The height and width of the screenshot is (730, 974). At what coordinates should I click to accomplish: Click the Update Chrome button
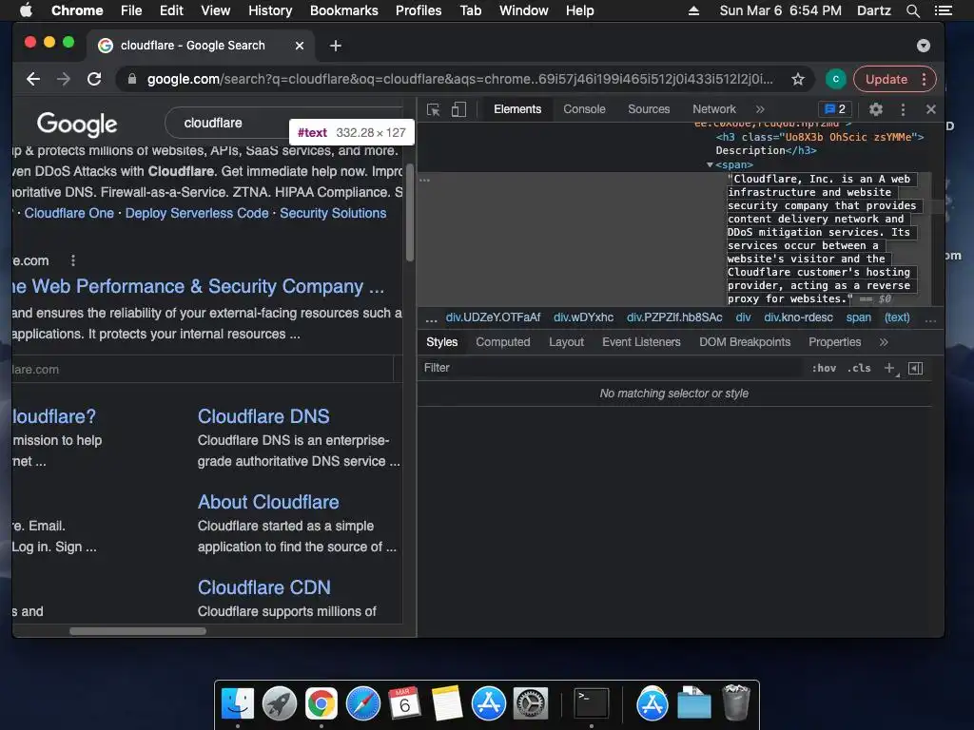(886, 79)
